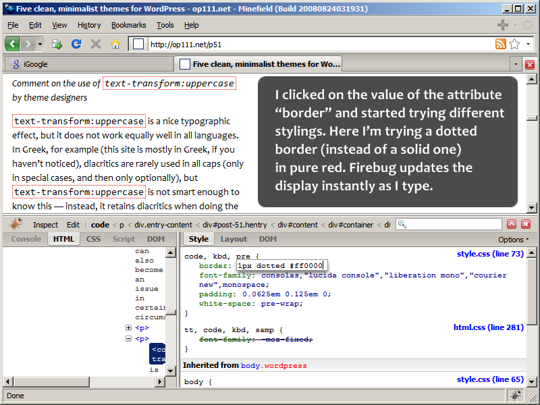Click the gray plus icon on menu bar
This screenshot has height=405, width=540.
(502, 25)
